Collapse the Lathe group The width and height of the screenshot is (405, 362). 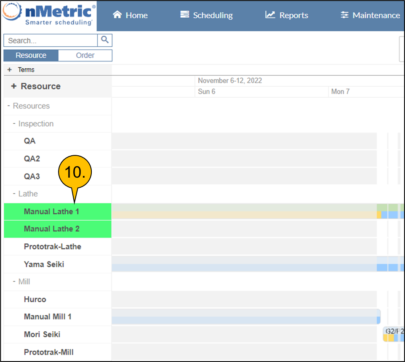click(14, 193)
